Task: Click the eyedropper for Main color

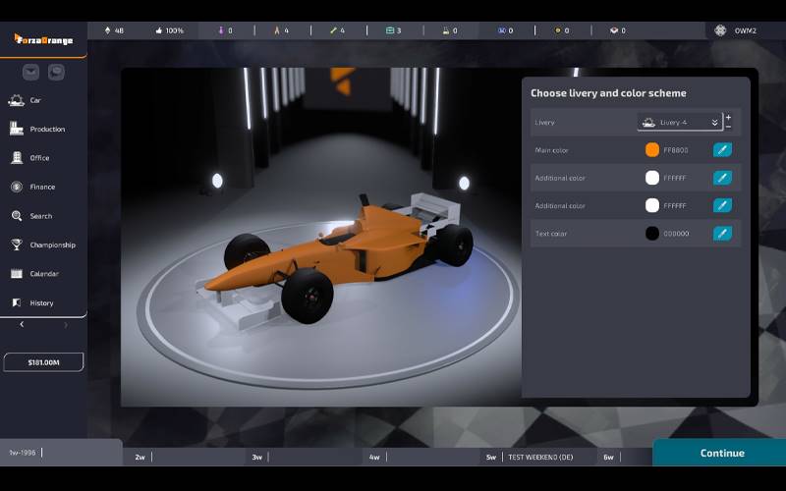Action: point(722,150)
